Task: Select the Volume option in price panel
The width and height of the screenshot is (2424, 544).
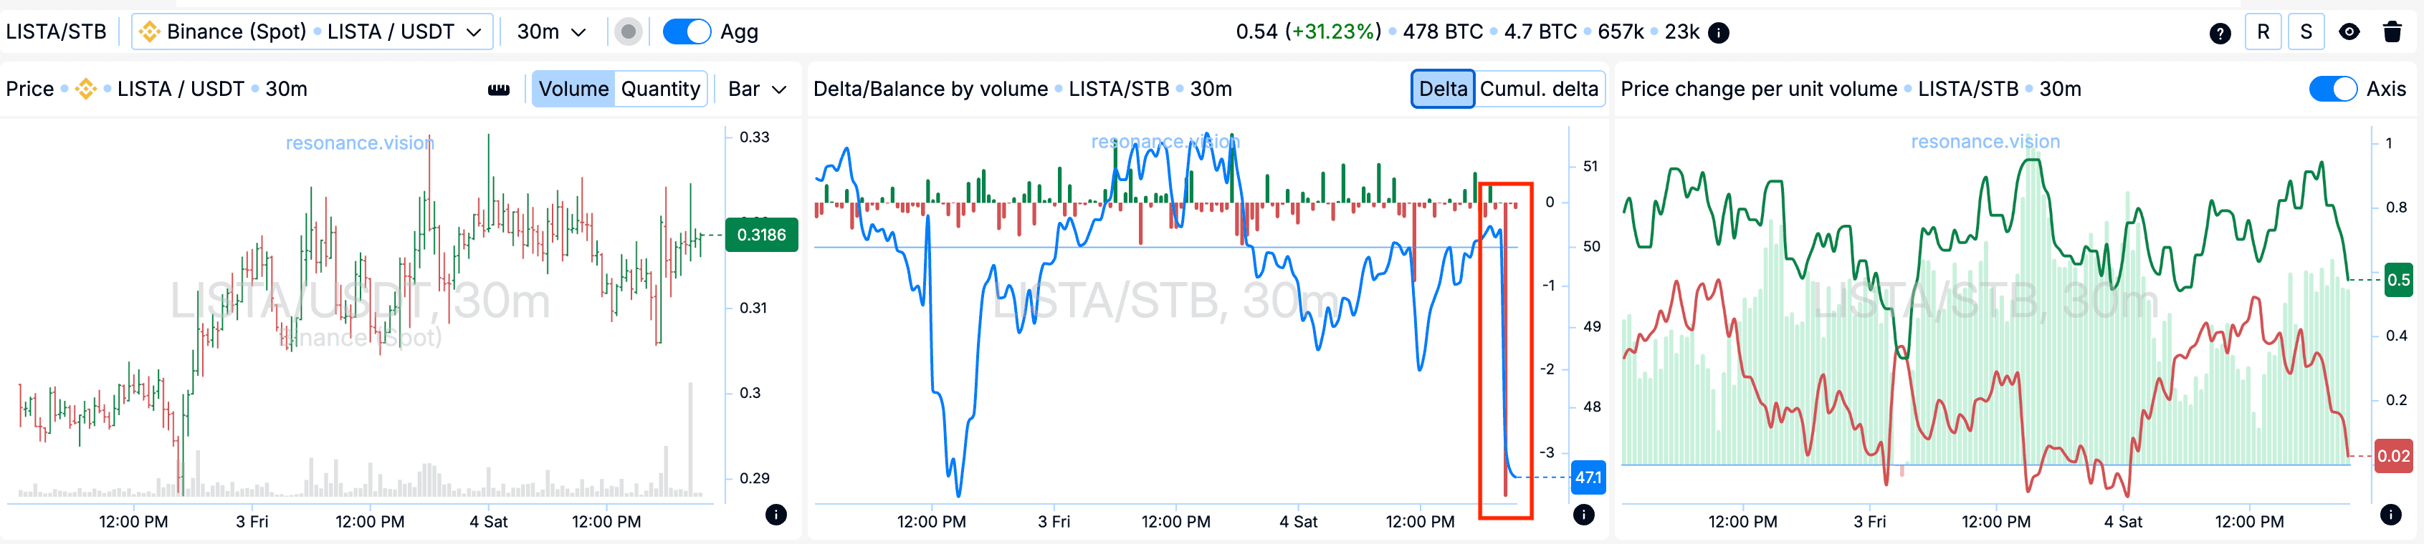Action: click(x=573, y=89)
